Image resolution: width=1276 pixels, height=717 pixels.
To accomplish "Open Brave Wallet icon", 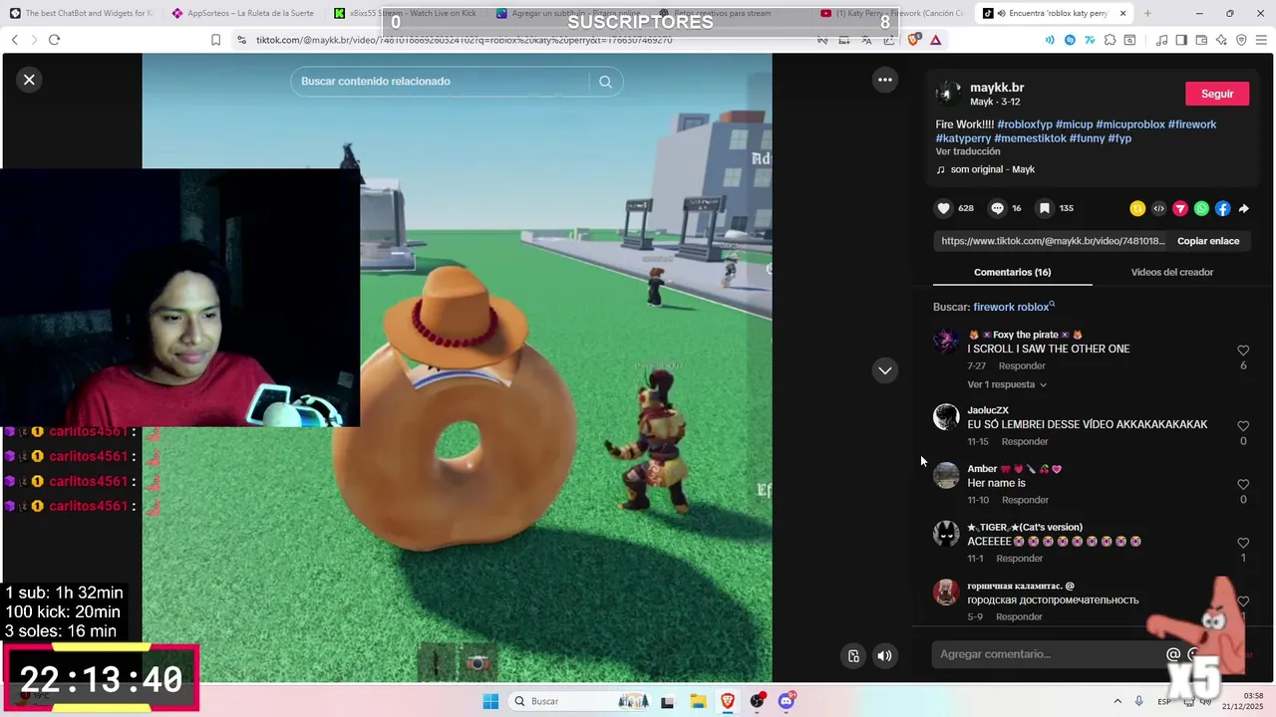I will [x=1201, y=40].
